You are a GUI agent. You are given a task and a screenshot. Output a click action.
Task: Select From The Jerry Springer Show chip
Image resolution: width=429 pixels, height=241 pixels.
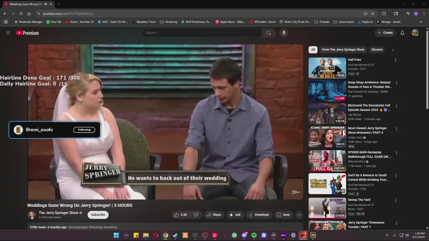click(343, 50)
